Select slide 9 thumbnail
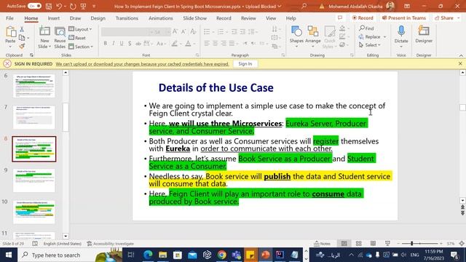The height and width of the screenshot is (262, 466). click(x=34, y=180)
